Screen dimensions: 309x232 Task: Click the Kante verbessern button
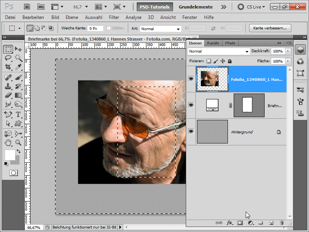coord(270,28)
